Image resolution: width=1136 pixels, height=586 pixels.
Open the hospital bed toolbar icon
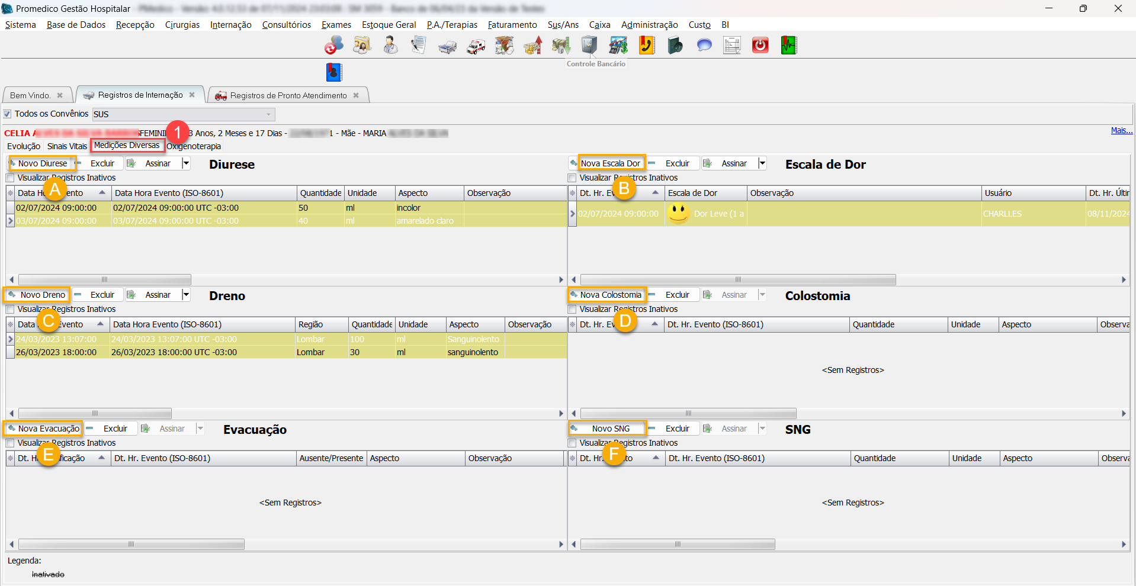point(447,46)
